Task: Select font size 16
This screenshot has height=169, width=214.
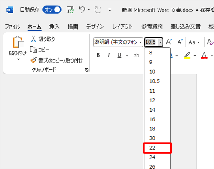Action: pyautogui.click(x=157, y=119)
